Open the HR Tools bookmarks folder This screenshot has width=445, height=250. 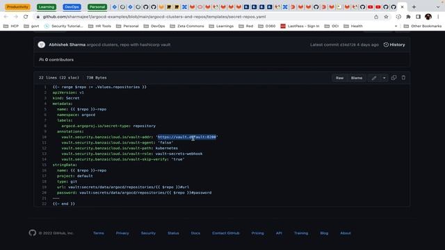99,26
